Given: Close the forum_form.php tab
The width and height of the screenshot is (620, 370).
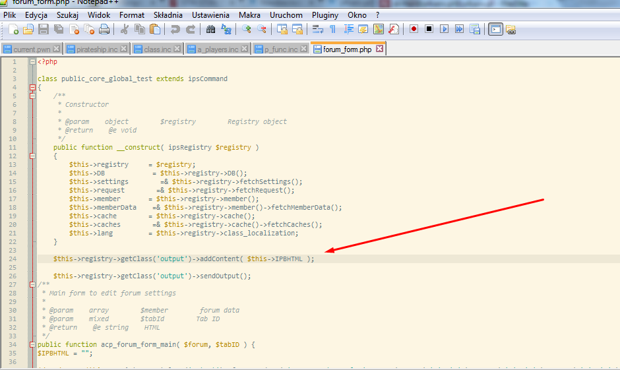Looking at the screenshot, I should 379,49.
